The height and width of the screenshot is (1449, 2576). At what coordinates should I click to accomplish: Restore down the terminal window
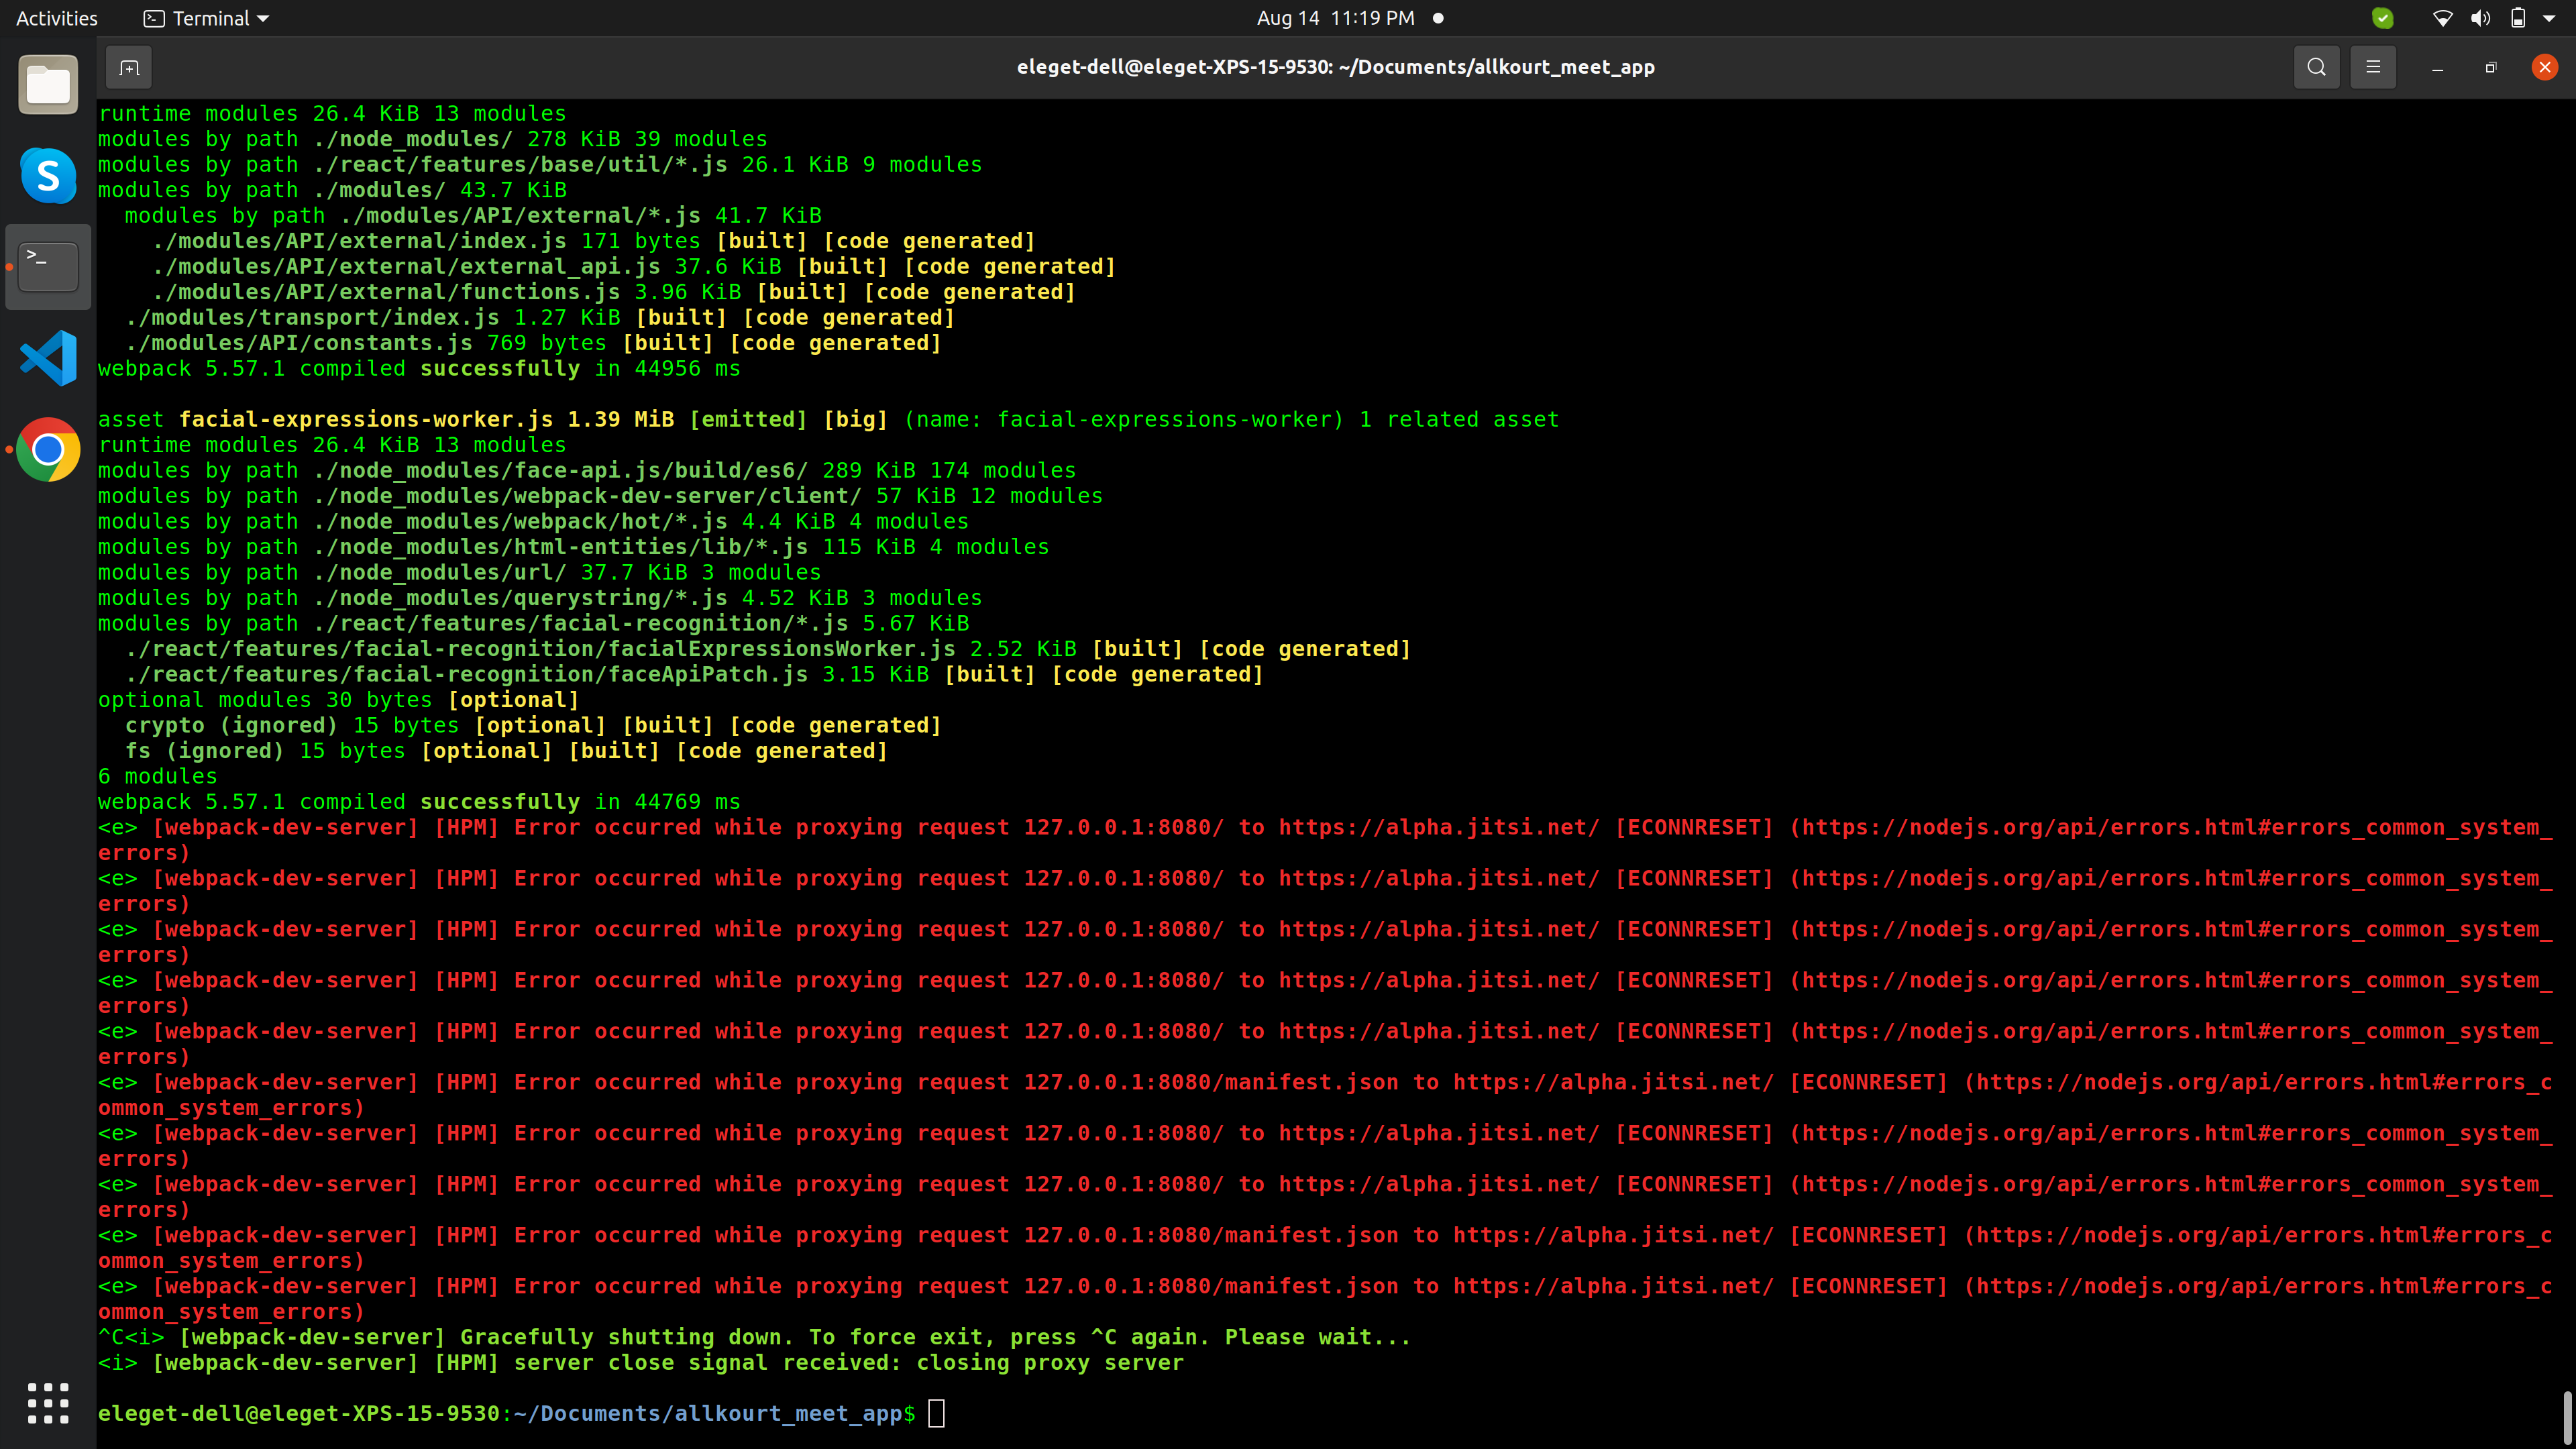point(2490,67)
